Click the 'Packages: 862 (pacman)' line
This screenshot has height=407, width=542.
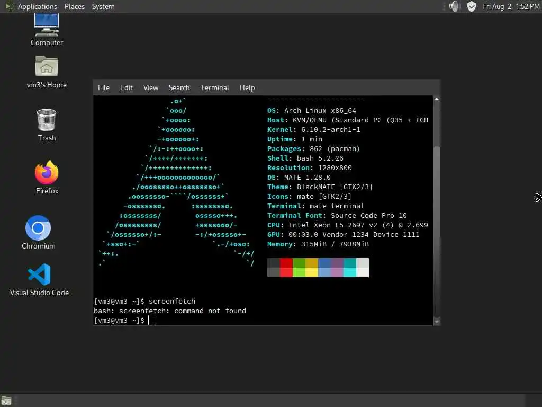click(x=313, y=148)
